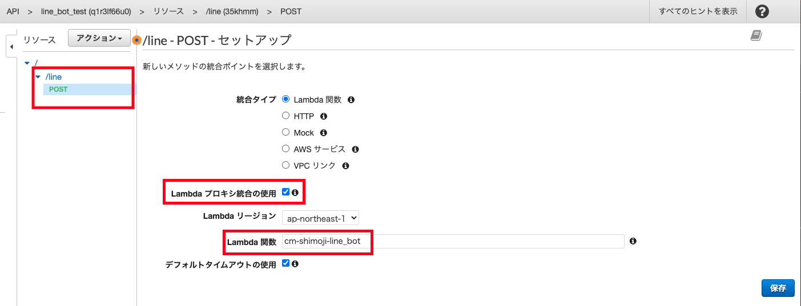Select the Mock integration type

click(x=286, y=132)
